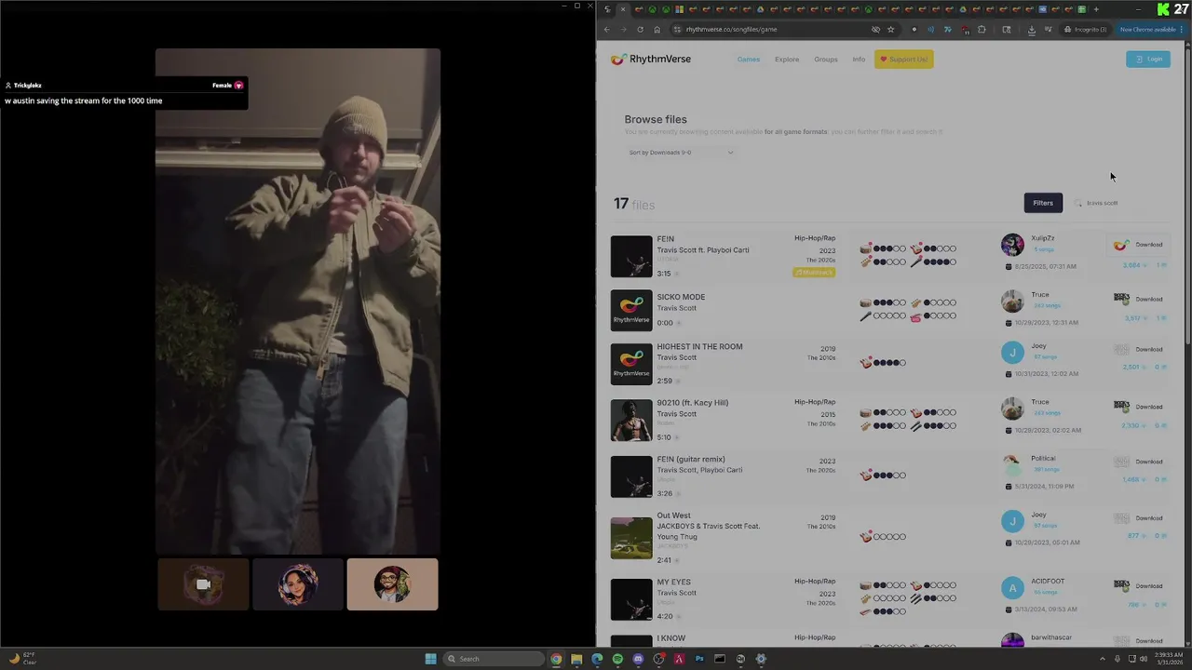Screen dimensions: 1192x670
Task: Click the Chrome back arrow
Action: click(607, 29)
